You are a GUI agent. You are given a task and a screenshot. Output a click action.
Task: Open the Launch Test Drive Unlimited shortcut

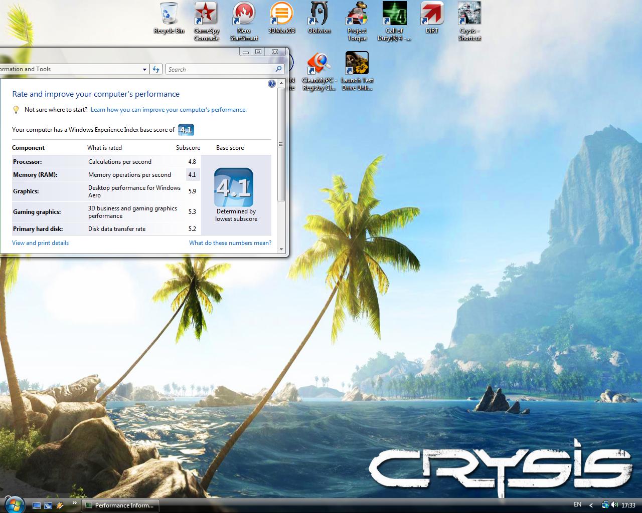click(357, 72)
